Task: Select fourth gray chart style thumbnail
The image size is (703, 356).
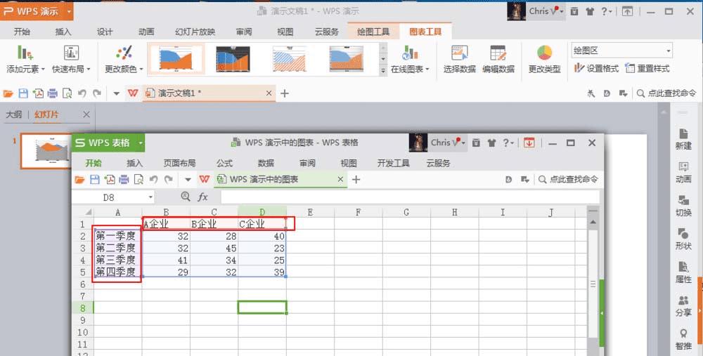Action: 346,59
